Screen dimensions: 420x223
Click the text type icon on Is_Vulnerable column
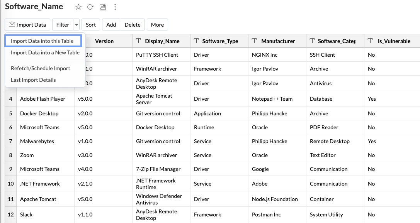tap(370, 41)
